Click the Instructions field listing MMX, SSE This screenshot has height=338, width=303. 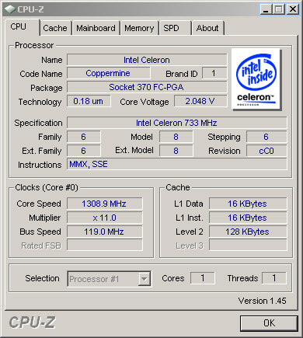(177, 164)
